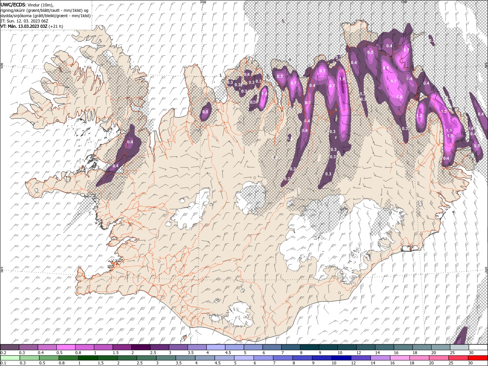Click the white upper legend swatch at 30
488x366 pixels.
coord(478,347)
